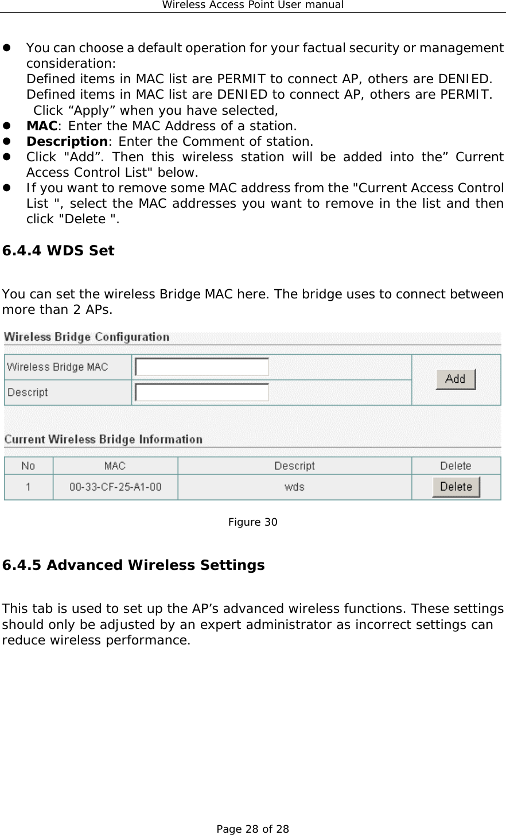Click the Wireless Bridge MAC input field
The width and height of the screenshot is (506, 835).
(x=201, y=366)
